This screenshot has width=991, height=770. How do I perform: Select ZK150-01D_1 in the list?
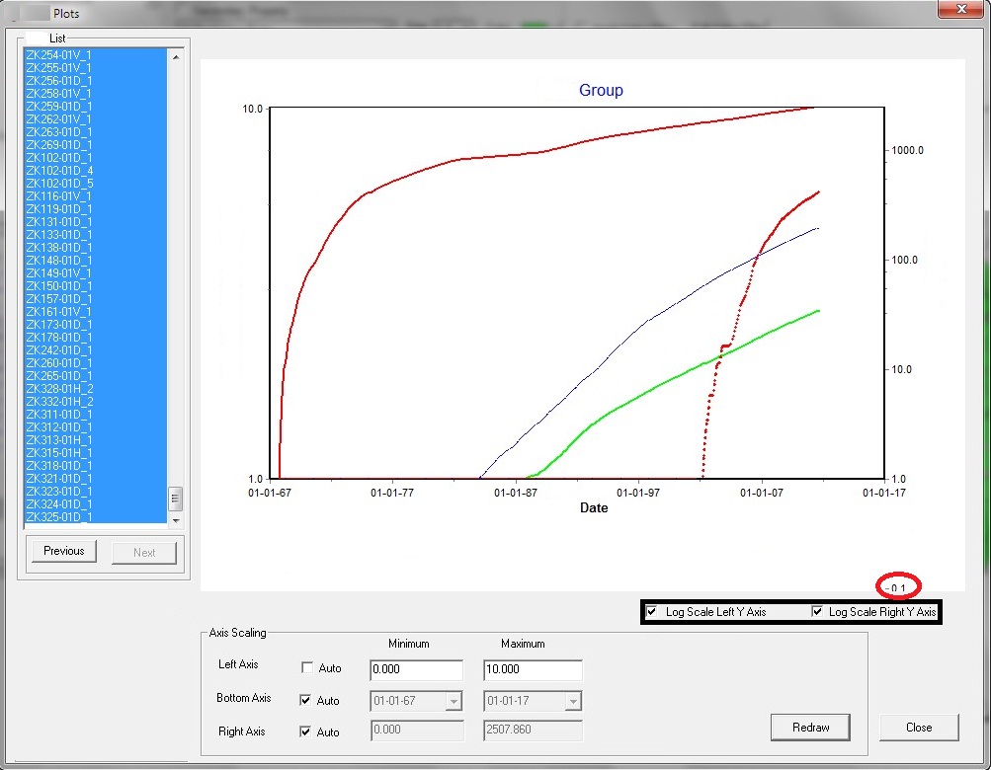coord(96,286)
